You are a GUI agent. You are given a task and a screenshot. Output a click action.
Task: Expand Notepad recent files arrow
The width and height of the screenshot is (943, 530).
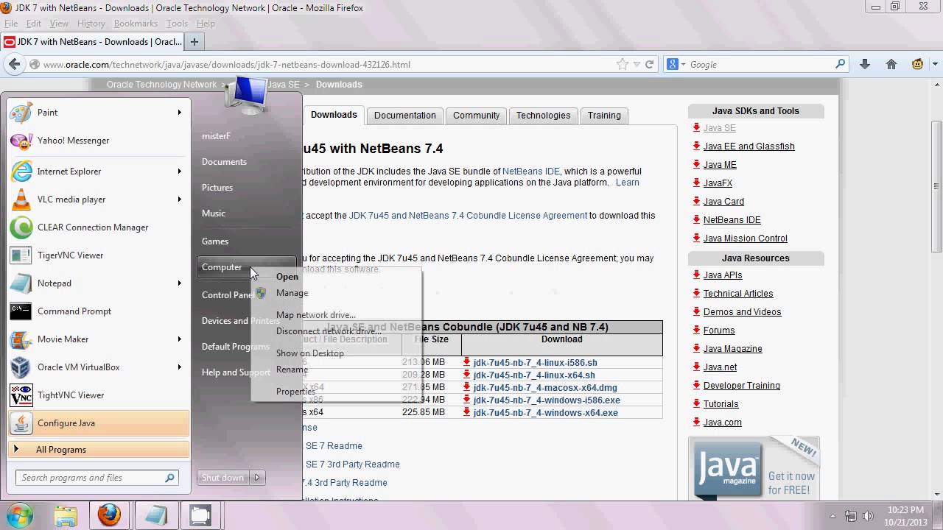pyautogui.click(x=179, y=283)
